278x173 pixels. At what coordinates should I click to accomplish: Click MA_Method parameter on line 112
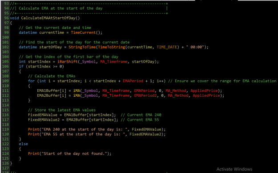[x=178, y=95]
